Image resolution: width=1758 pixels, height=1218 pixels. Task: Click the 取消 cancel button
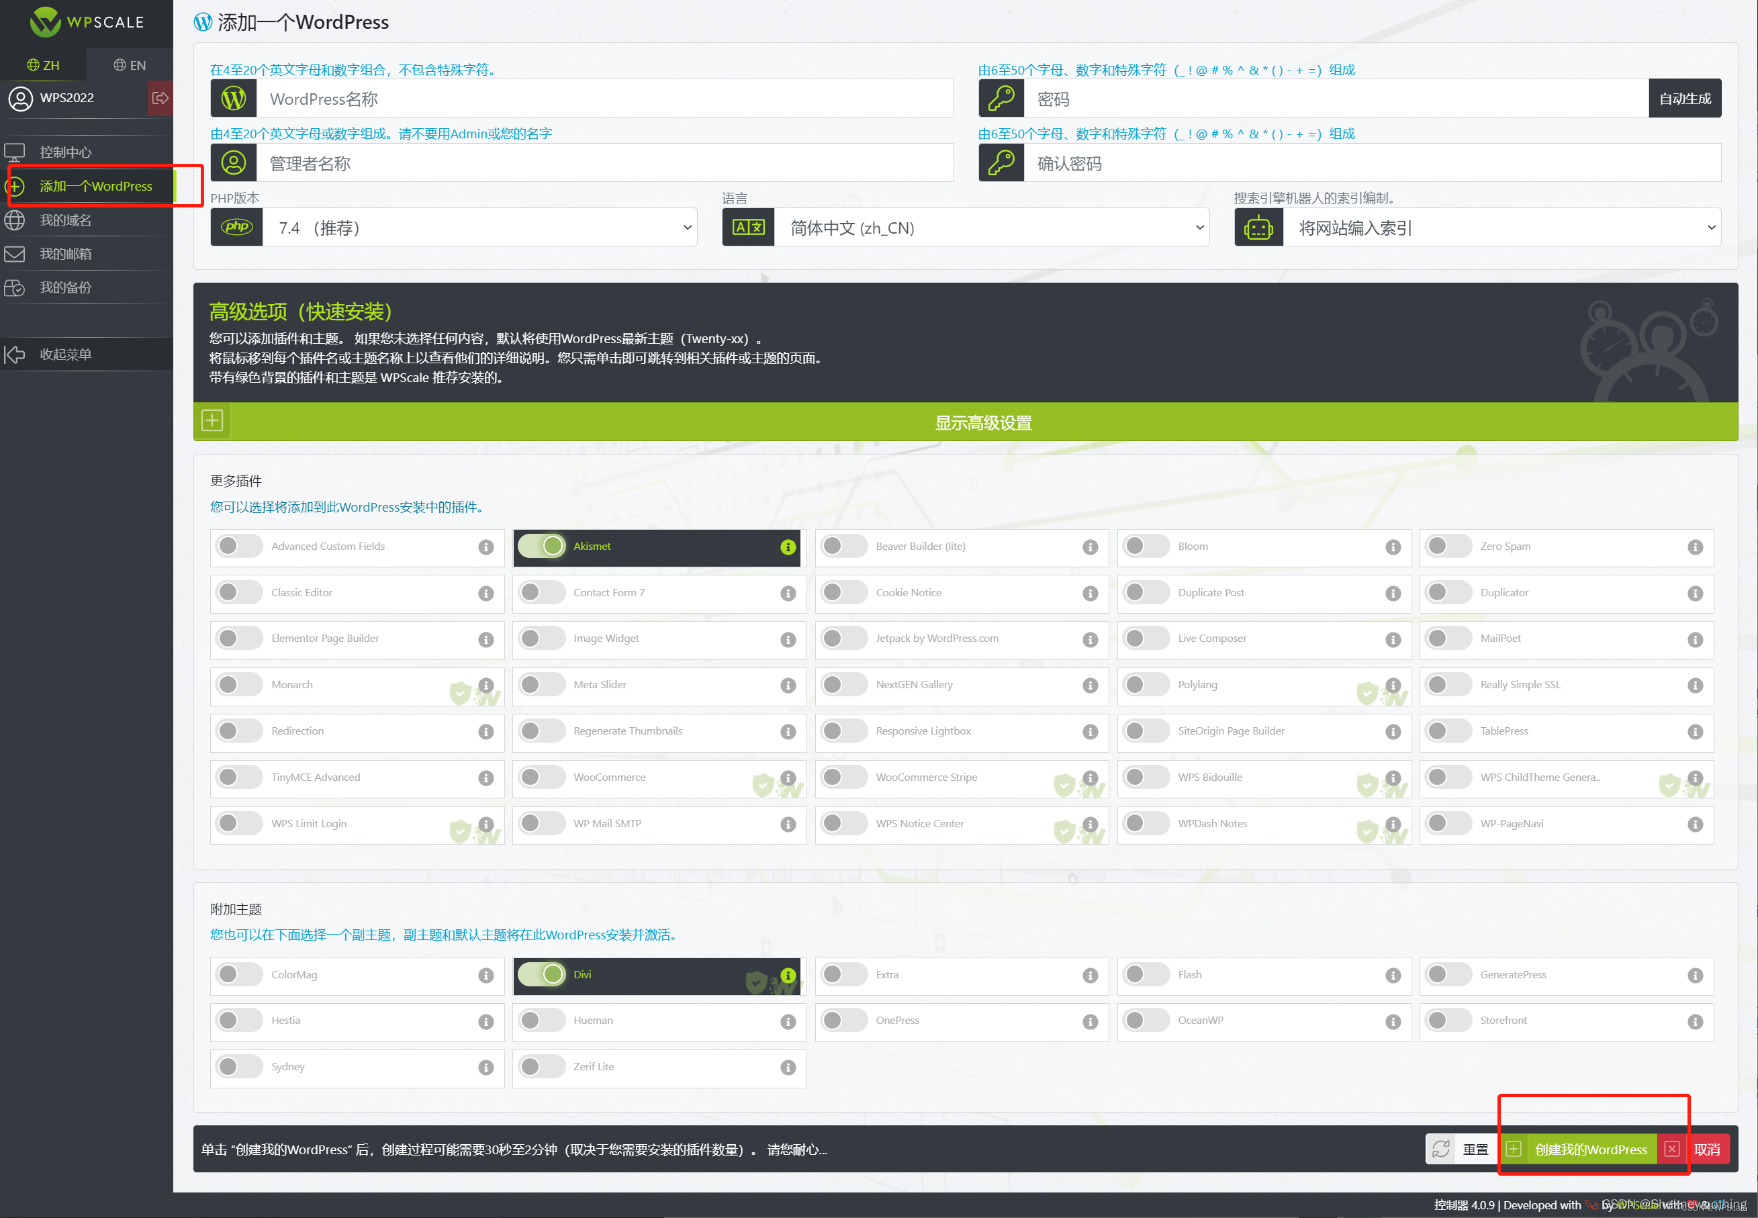coord(1695,1150)
